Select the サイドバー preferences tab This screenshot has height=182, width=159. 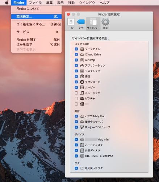point(93,24)
